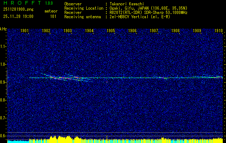Click the 1905 time axis marker
The image size is (226, 143).
[x=111, y=30]
